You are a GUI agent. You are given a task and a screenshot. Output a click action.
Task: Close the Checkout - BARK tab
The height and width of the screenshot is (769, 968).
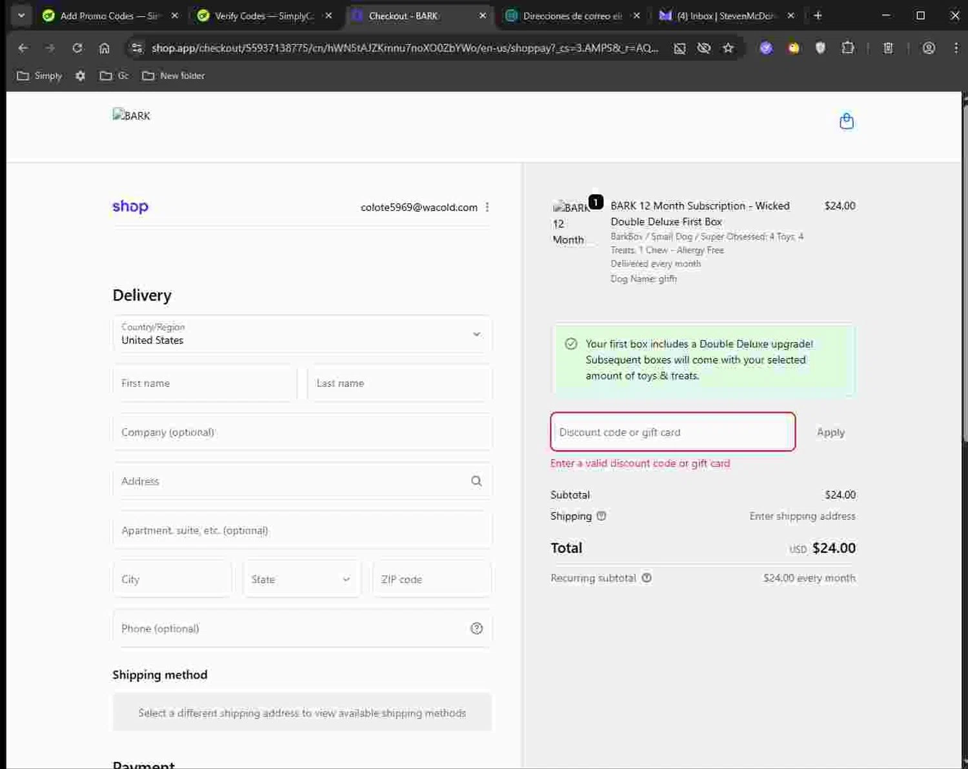tap(482, 15)
